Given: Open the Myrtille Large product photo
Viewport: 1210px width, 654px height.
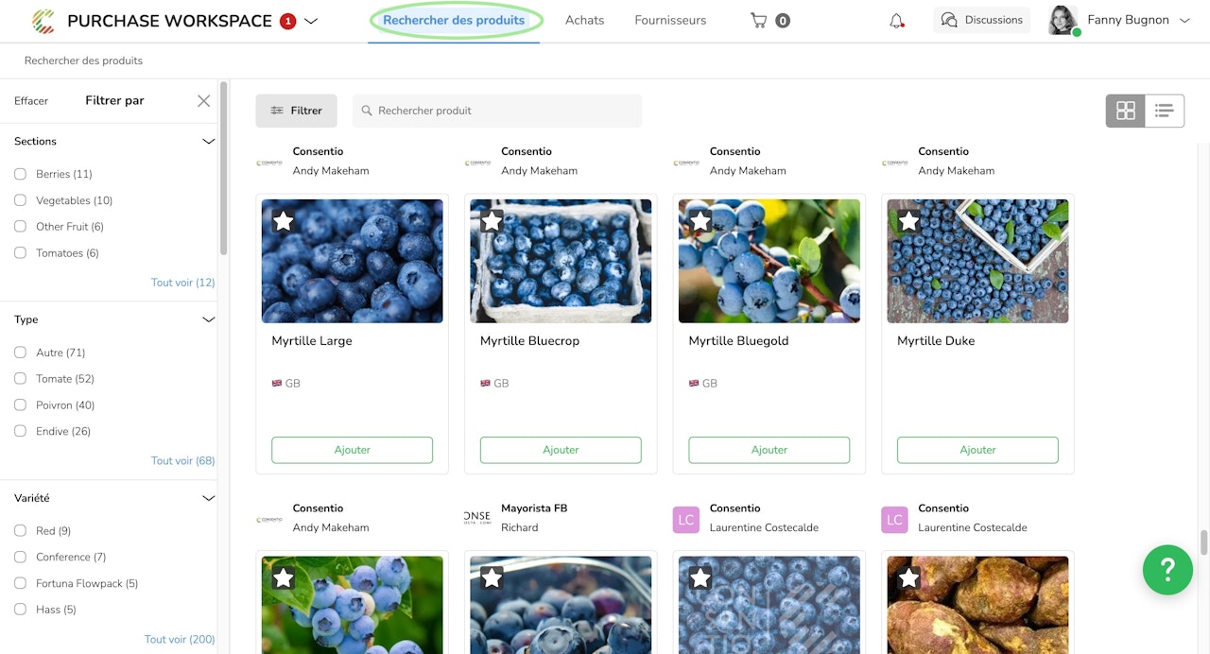Looking at the screenshot, I should click(x=353, y=261).
